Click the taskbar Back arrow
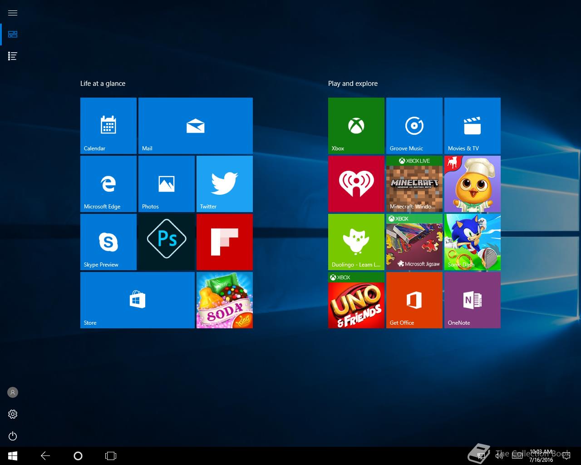The height and width of the screenshot is (465, 581). tap(45, 456)
